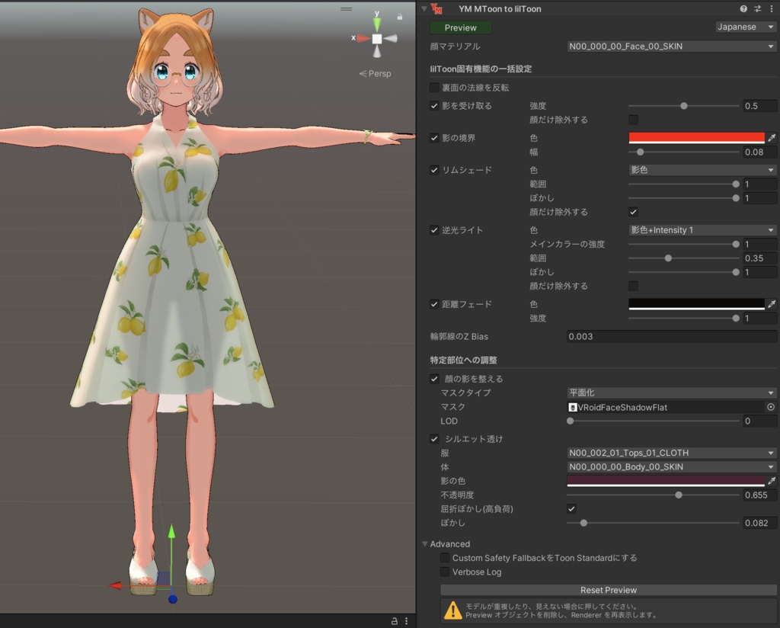Toggle 距離フェード checkbox

[434, 304]
